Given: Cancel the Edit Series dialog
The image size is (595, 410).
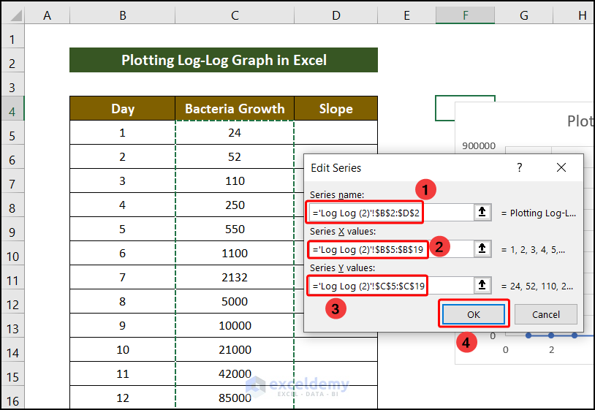Looking at the screenshot, I should pyautogui.click(x=546, y=314).
